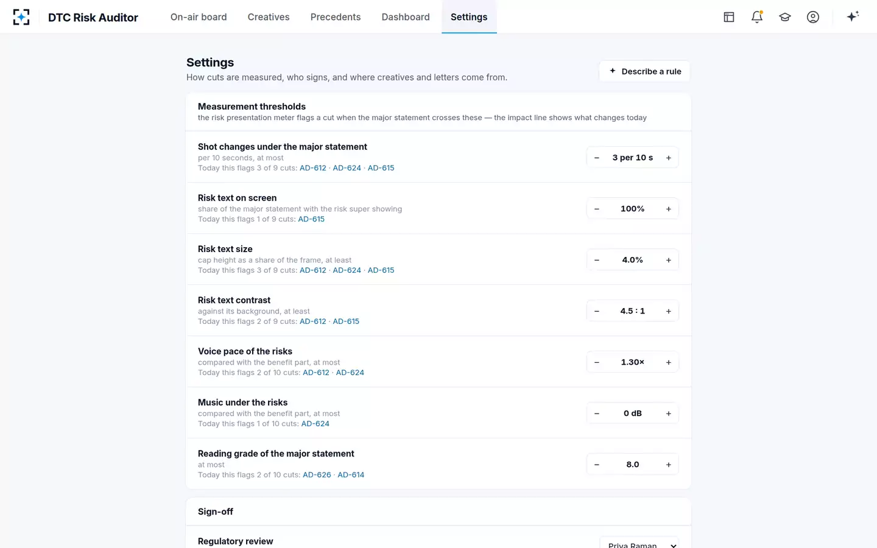Click the Describe a rule button
877x548 pixels.
click(645, 71)
